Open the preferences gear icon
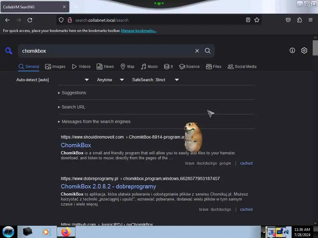The width and height of the screenshot is (318, 238). [304, 51]
